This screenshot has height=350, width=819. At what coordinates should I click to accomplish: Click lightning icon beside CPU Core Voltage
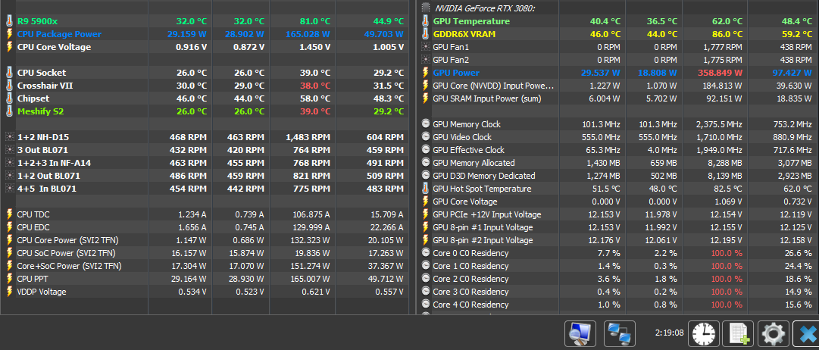pyautogui.click(x=9, y=47)
